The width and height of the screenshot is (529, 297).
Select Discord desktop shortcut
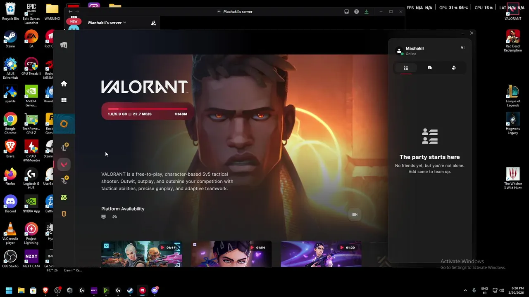pos(10,204)
